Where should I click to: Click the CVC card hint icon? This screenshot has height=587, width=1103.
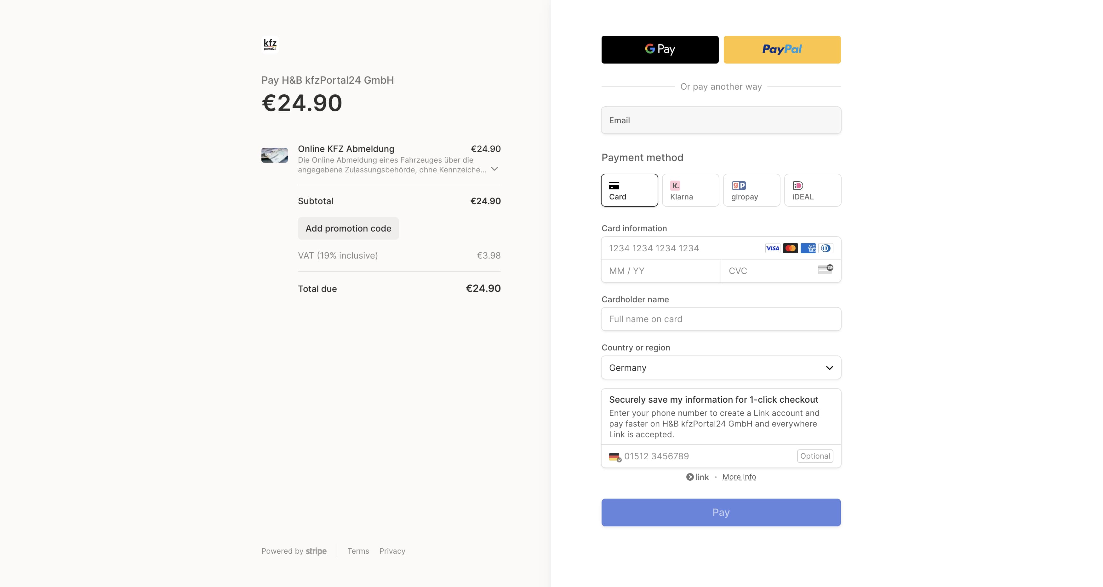(825, 270)
